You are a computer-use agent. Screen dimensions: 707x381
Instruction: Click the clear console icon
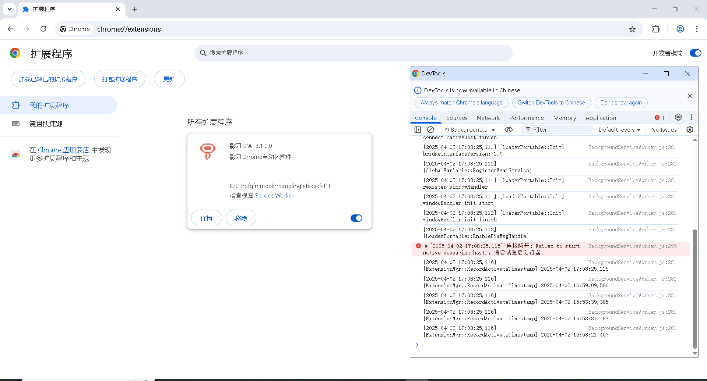click(430, 129)
